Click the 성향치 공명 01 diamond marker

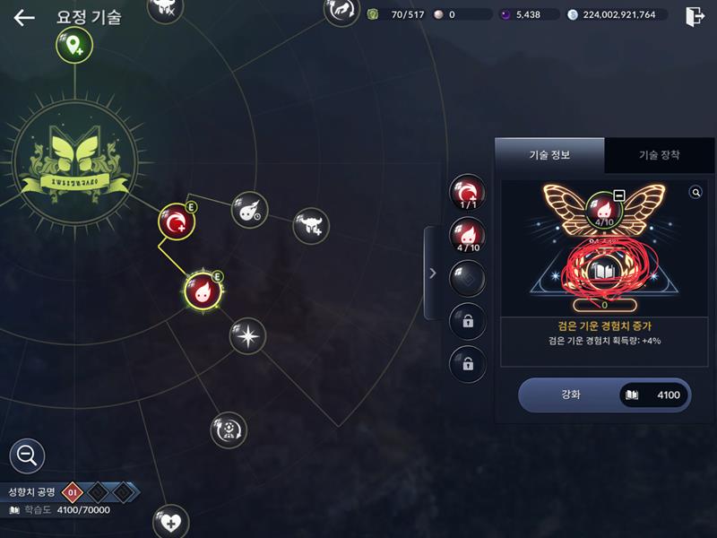tap(73, 492)
